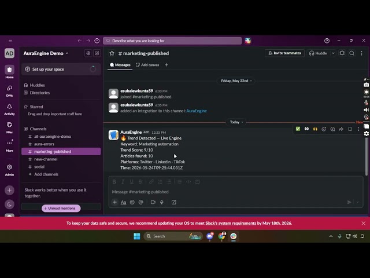The width and height of the screenshot is (370, 278).
Task: Open workspace filter settings icon
Action: 88,53
